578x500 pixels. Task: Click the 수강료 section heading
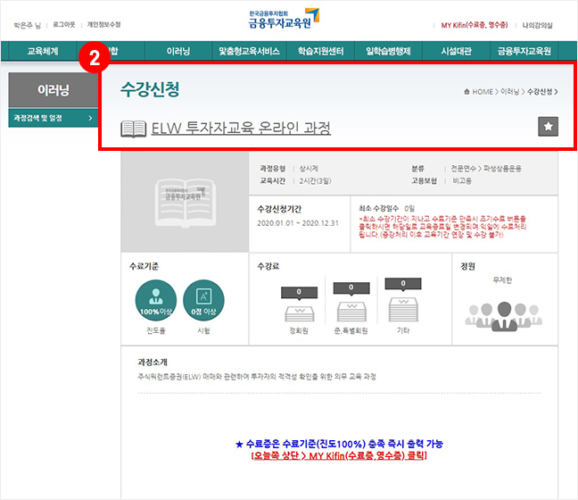click(268, 266)
